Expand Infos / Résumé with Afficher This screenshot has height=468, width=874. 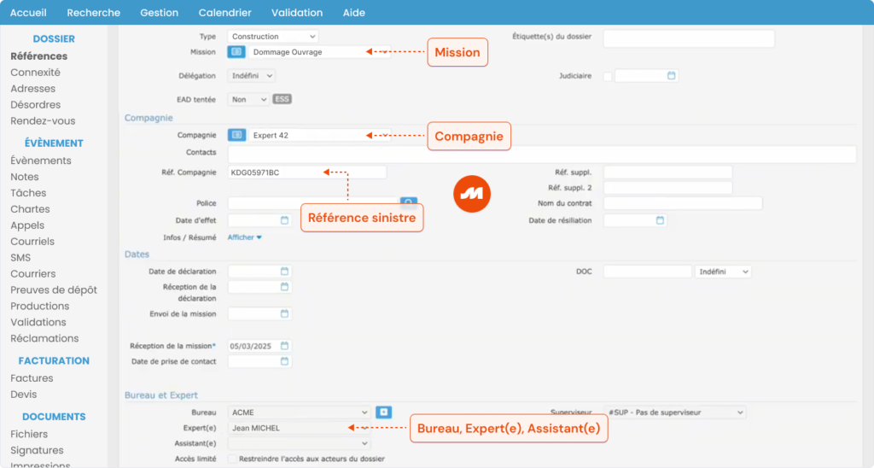coord(244,237)
